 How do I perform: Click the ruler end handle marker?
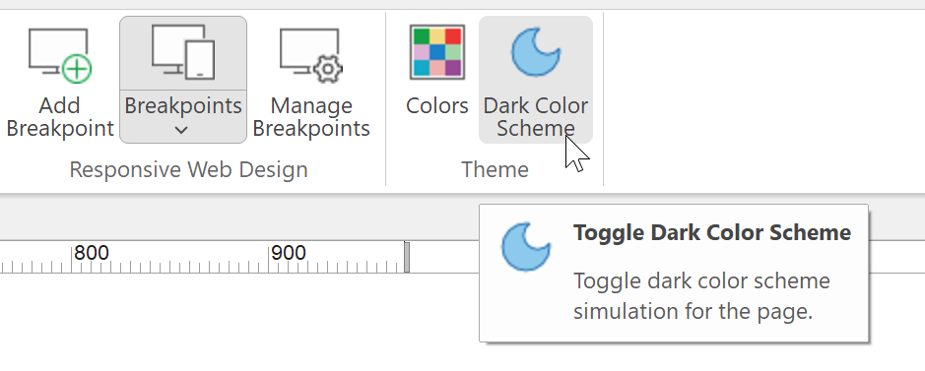(x=407, y=257)
